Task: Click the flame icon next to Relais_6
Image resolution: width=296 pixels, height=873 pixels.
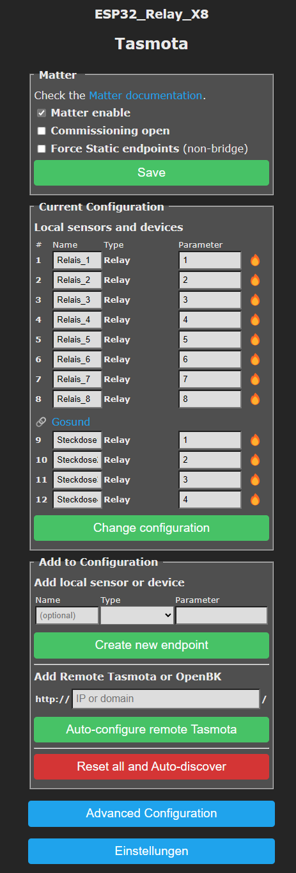Action: (x=255, y=359)
